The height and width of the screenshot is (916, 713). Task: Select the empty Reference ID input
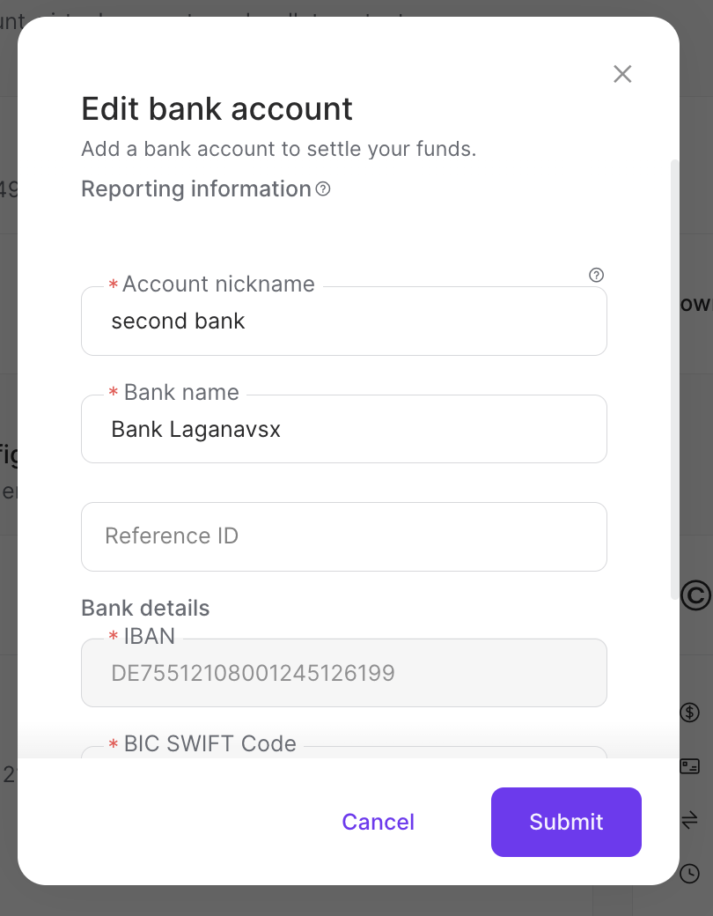click(x=343, y=536)
